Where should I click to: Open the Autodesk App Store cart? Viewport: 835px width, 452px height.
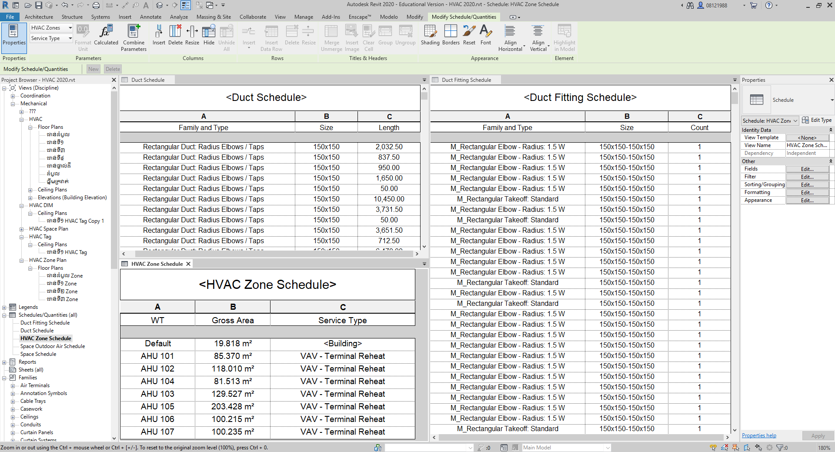[x=754, y=5]
